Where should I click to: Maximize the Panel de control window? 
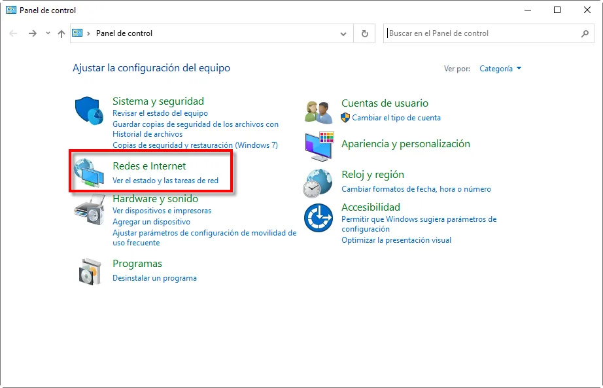(557, 10)
